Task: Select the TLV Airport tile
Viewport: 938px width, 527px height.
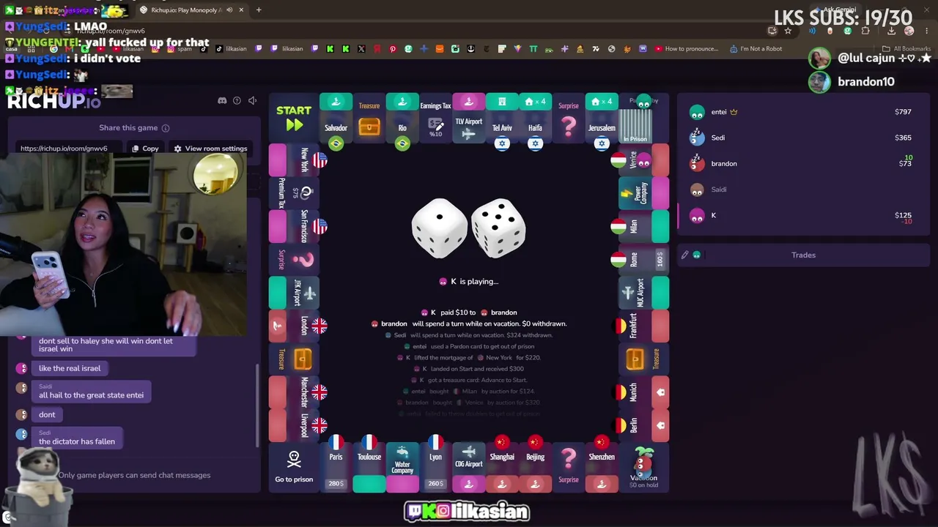Action: coord(469,119)
